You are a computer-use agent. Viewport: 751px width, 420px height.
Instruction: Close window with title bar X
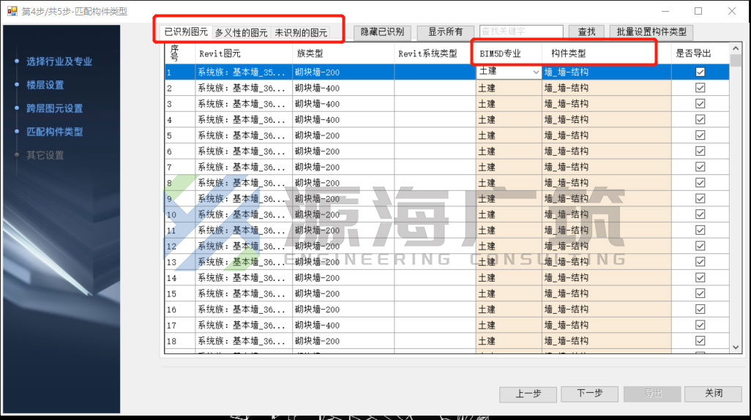click(732, 11)
